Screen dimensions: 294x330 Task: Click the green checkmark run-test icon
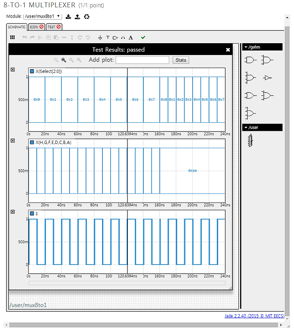click(x=143, y=37)
